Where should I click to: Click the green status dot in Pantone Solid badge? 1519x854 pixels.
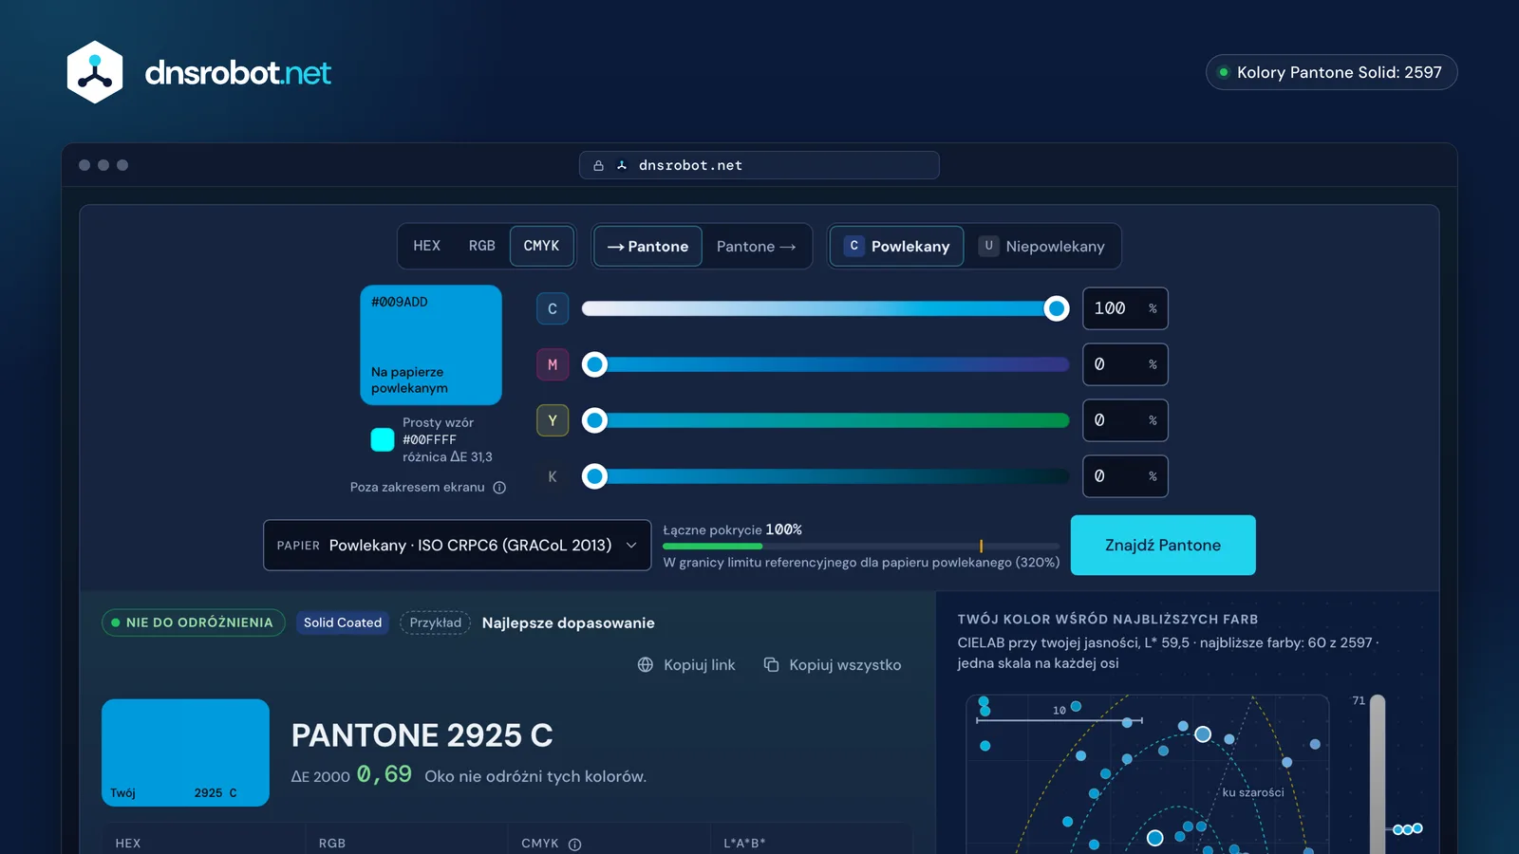click(1224, 72)
